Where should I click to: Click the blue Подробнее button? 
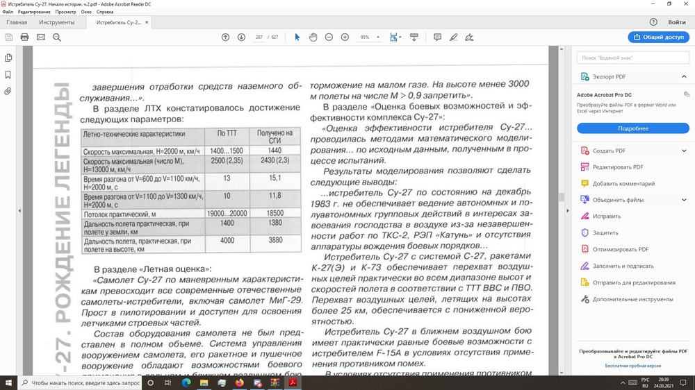click(633, 128)
